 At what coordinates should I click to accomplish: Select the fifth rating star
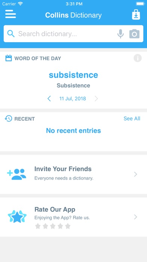point(68,226)
